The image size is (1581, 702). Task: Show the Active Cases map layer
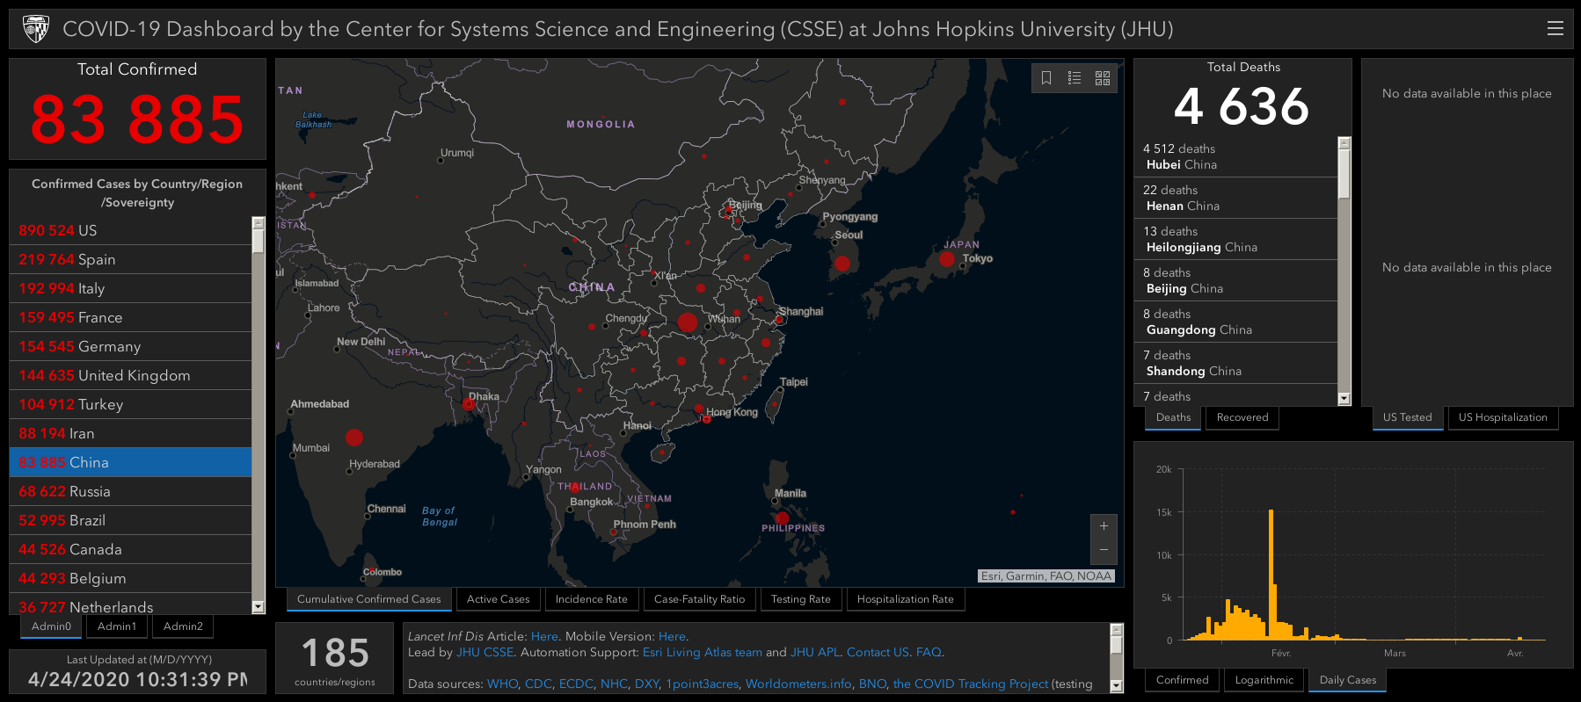coord(498,599)
